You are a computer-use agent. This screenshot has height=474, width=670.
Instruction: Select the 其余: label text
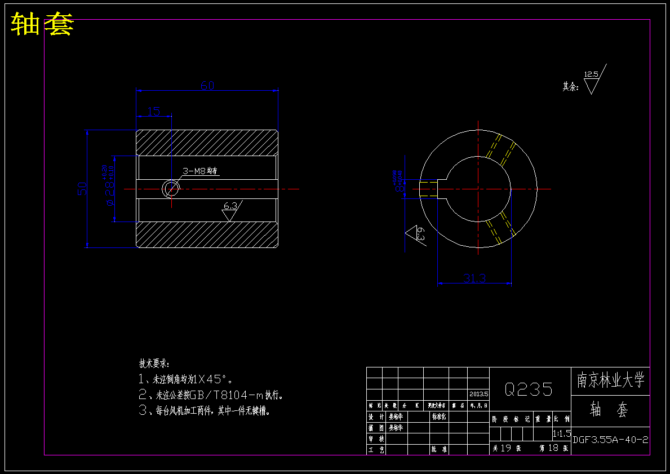pos(570,87)
